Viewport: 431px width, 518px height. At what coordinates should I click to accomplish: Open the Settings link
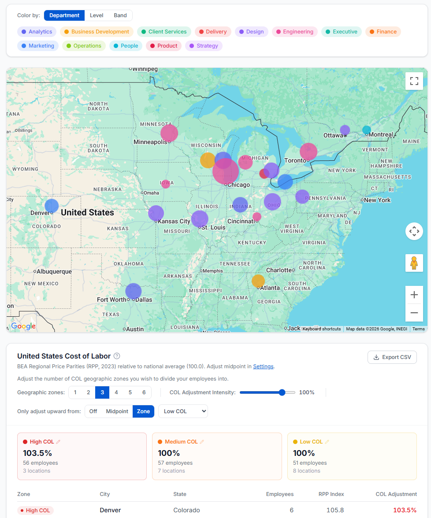[263, 366]
